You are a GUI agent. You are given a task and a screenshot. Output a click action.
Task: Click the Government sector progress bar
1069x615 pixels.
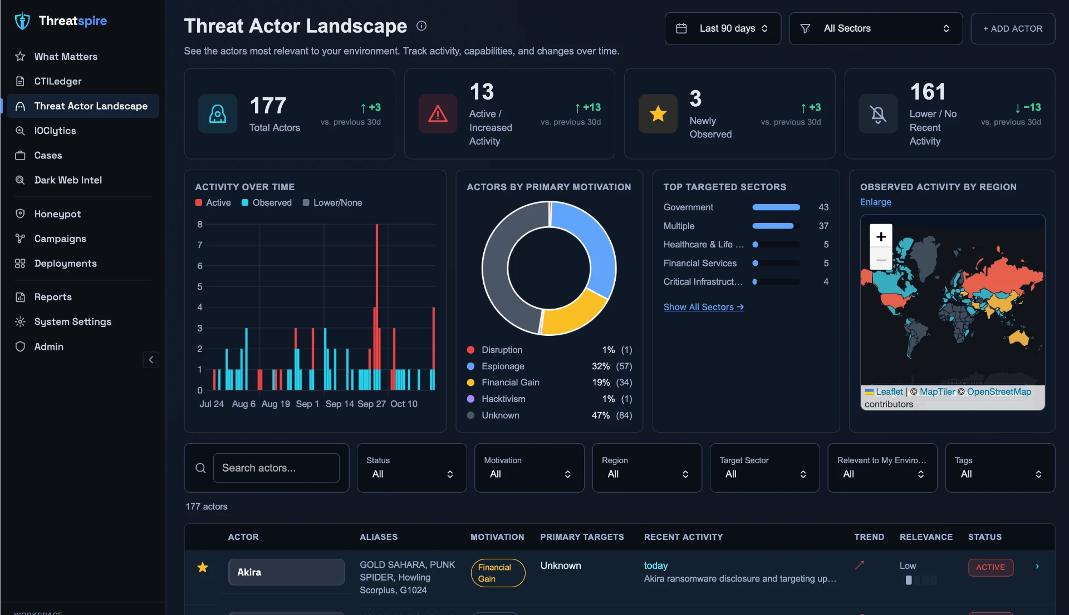[776, 207]
